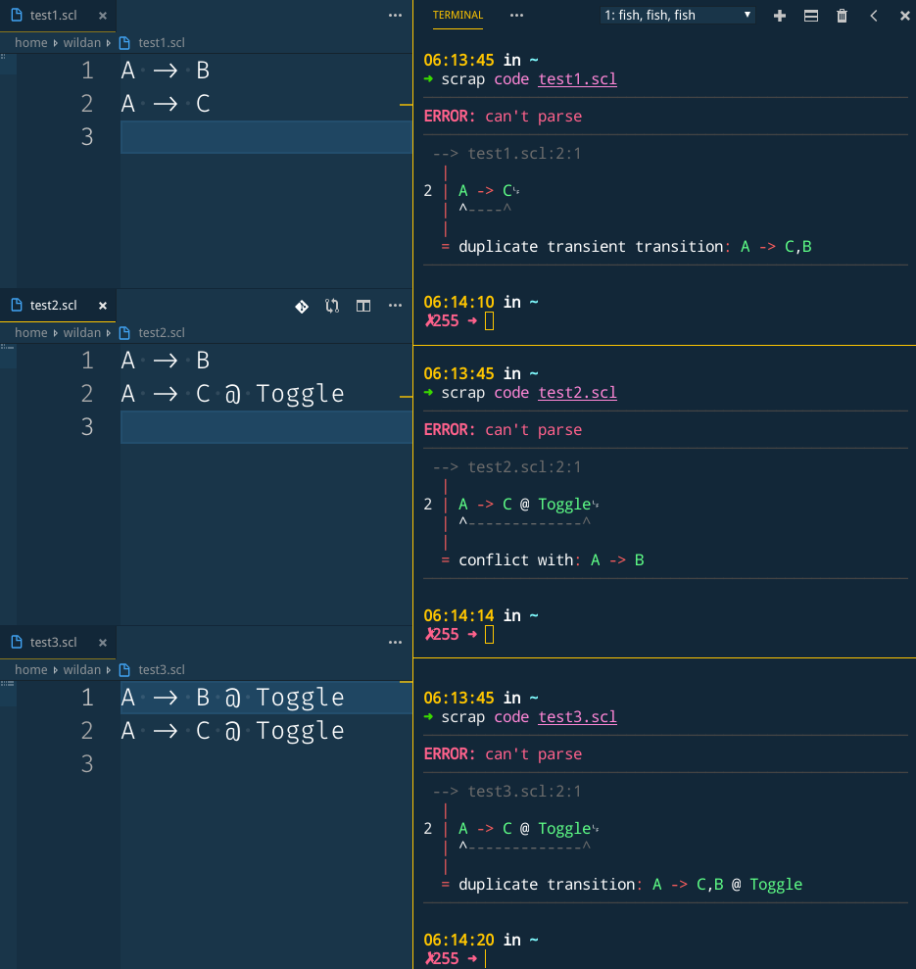Open the terminal selector dropdown '1: fish, fish, fish'
Image resolution: width=916 pixels, height=969 pixels.
click(677, 16)
